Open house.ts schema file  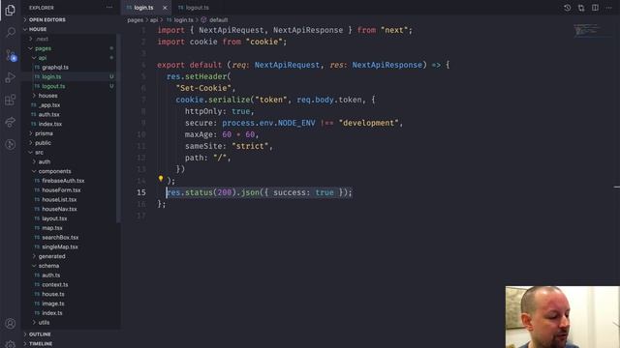[53, 294]
